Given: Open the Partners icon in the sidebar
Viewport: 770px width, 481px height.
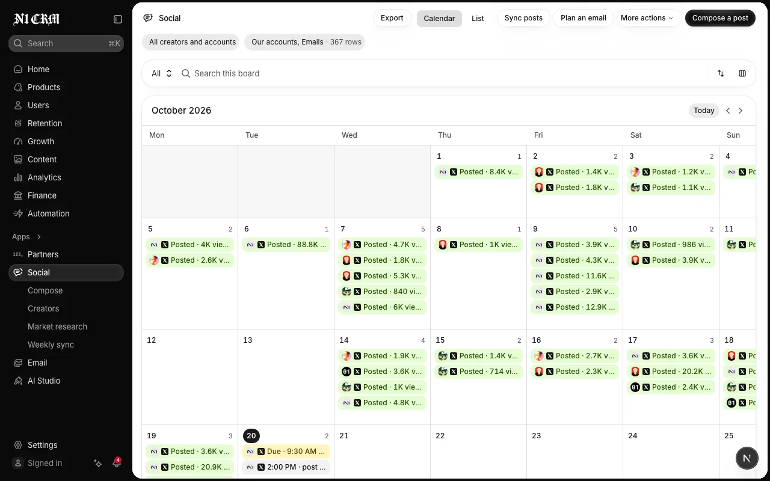Looking at the screenshot, I should (x=18, y=254).
